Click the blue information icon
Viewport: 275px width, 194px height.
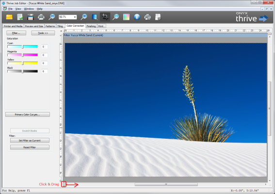click(137, 17)
